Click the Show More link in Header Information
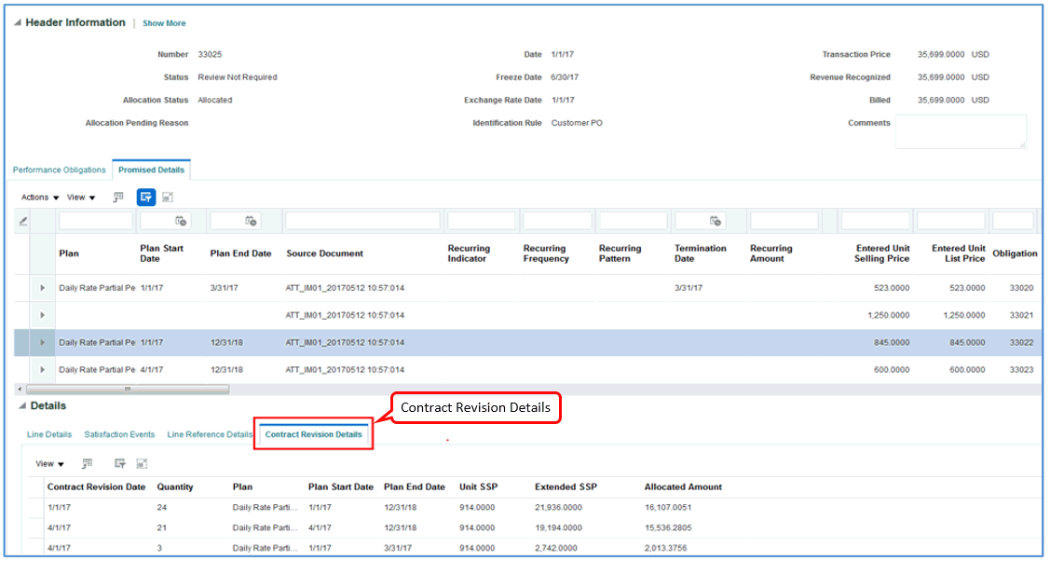This screenshot has height=561, width=1050. pyautogui.click(x=164, y=22)
